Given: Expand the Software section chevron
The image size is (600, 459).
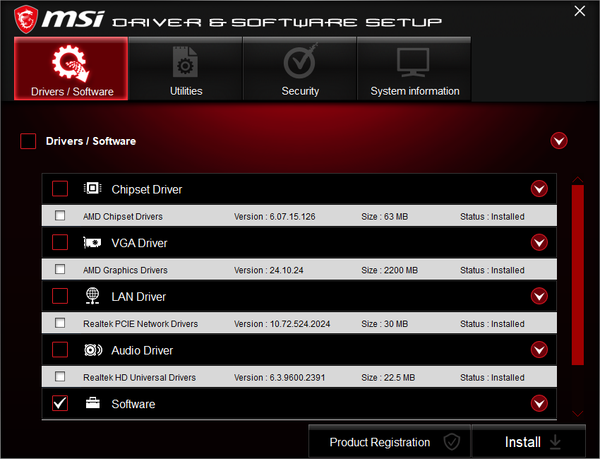Looking at the screenshot, I should pyautogui.click(x=539, y=403).
